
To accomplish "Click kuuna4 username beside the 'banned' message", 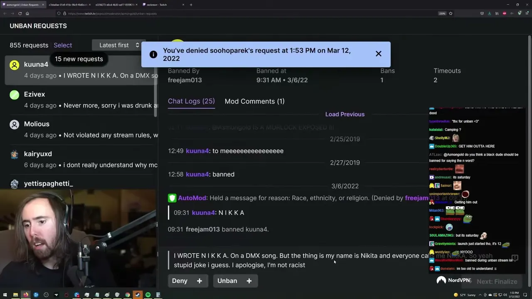I will [197, 174].
